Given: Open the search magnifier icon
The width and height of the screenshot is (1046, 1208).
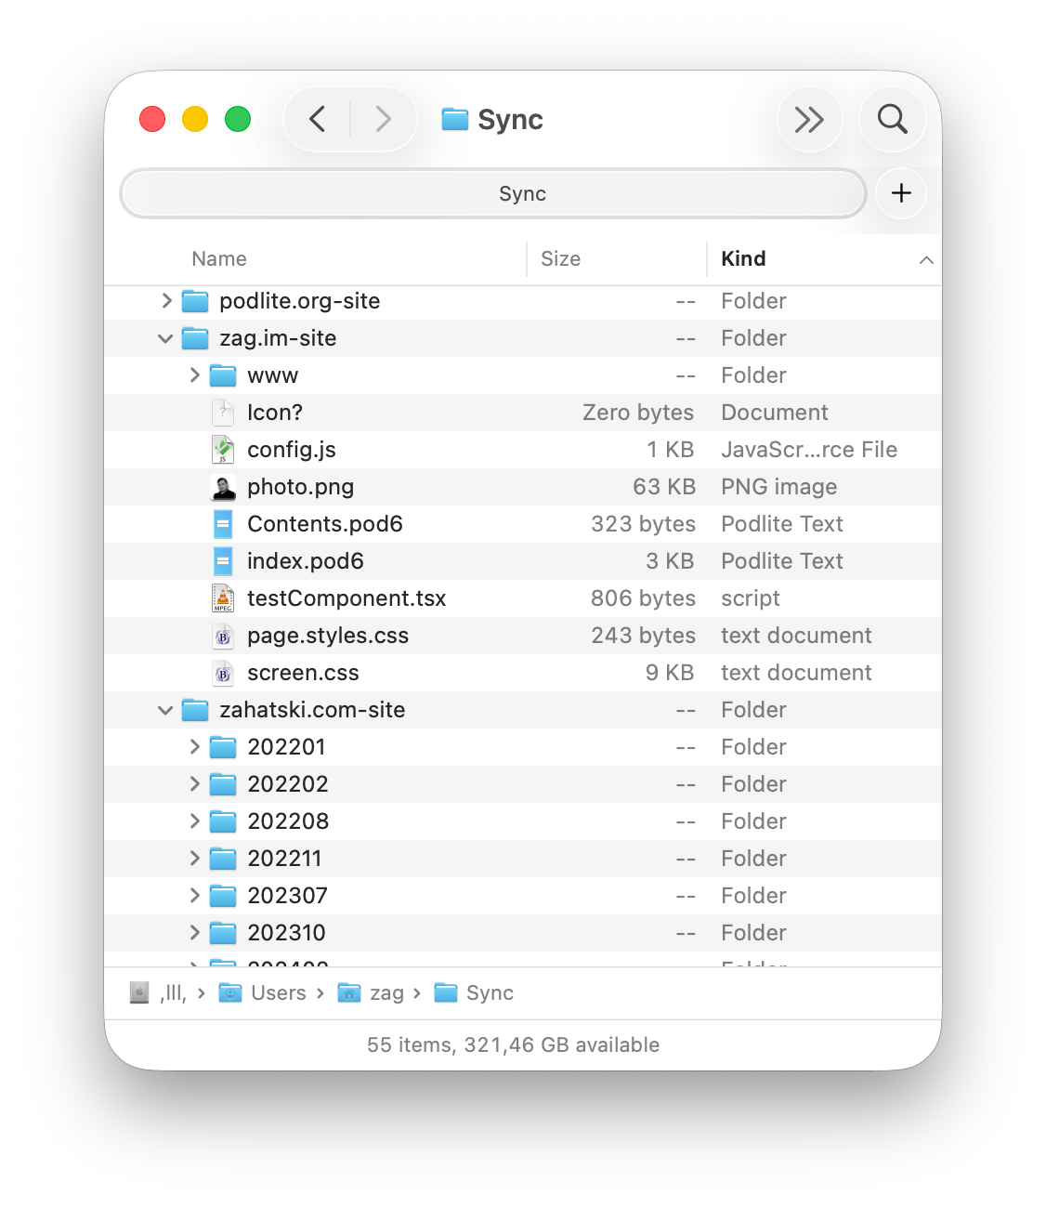Looking at the screenshot, I should [892, 119].
